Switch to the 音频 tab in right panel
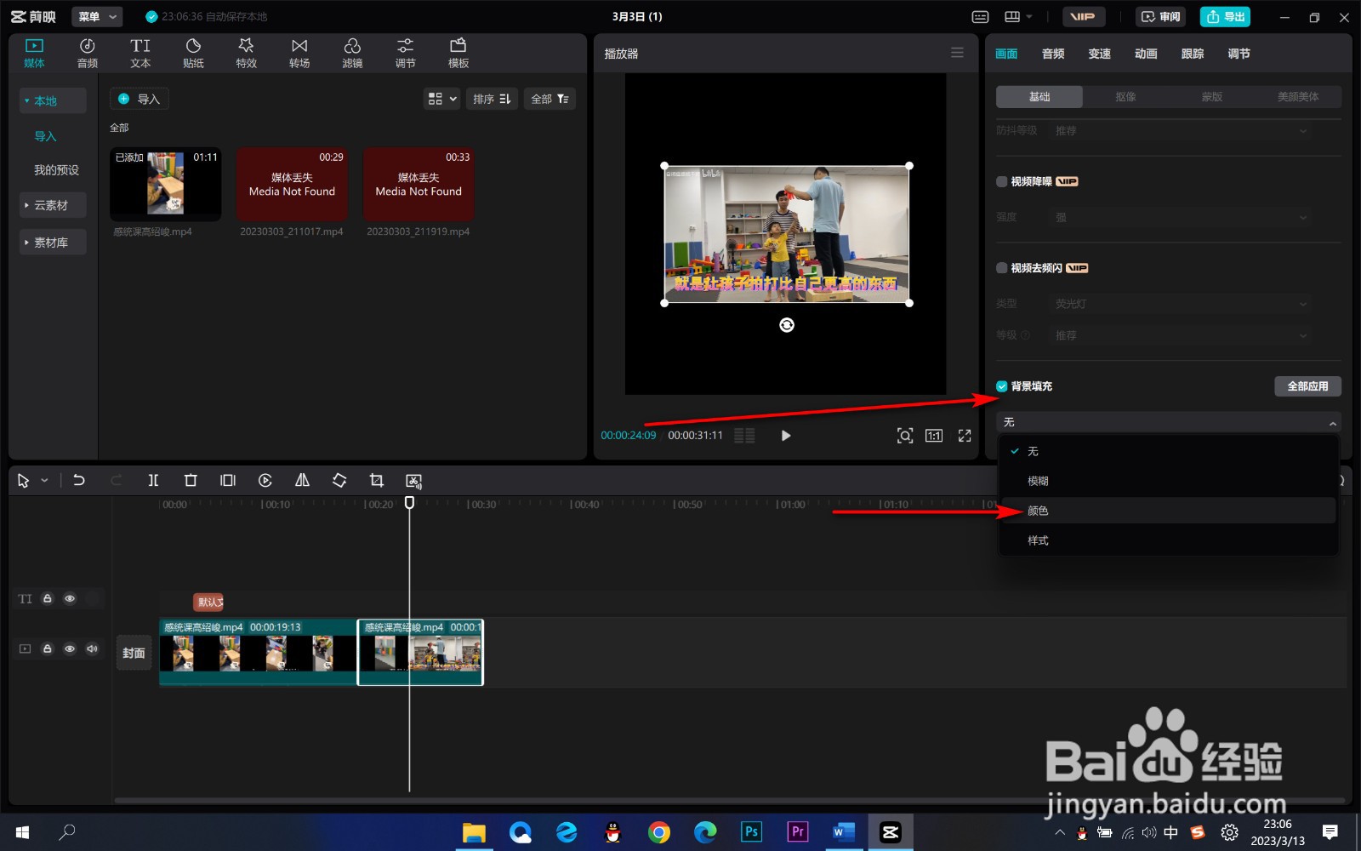 click(x=1053, y=54)
